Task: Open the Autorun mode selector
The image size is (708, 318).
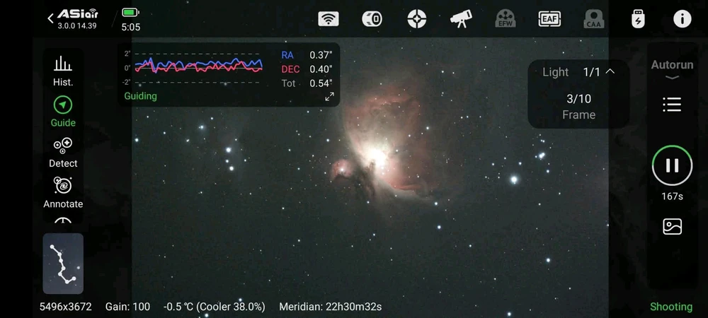Action: click(672, 69)
